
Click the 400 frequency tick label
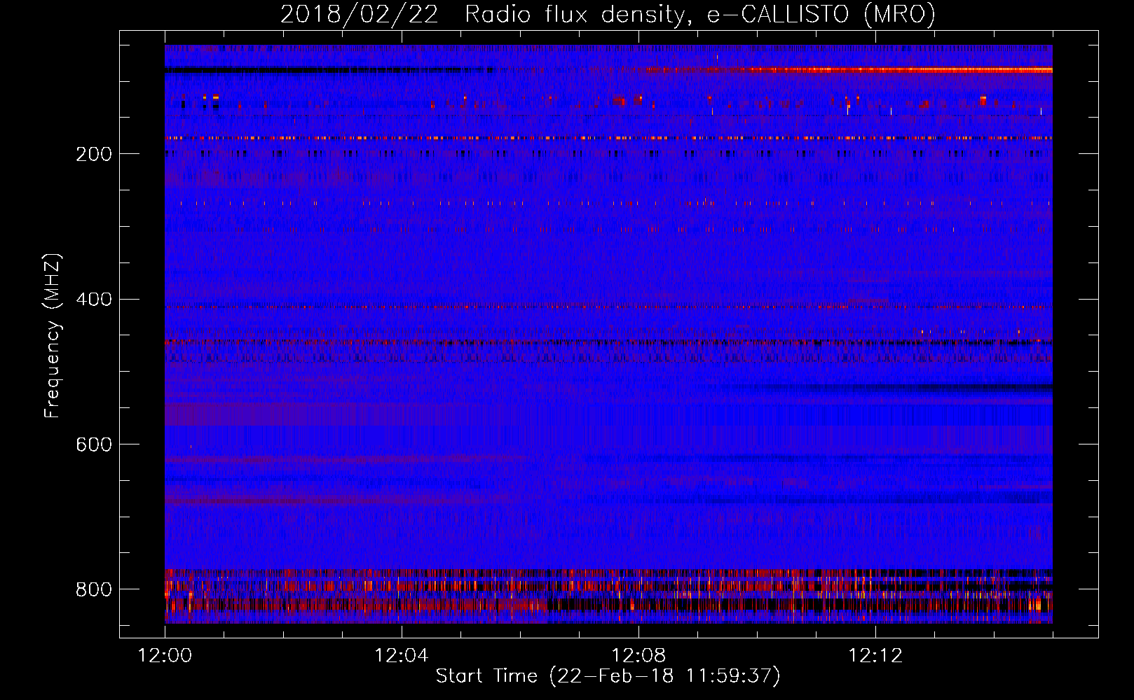[x=94, y=300]
